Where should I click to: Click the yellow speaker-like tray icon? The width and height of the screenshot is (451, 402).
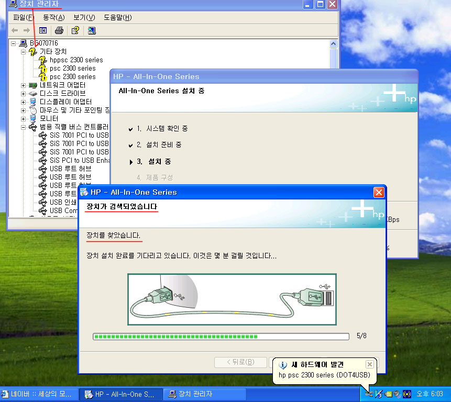point(388,394)
